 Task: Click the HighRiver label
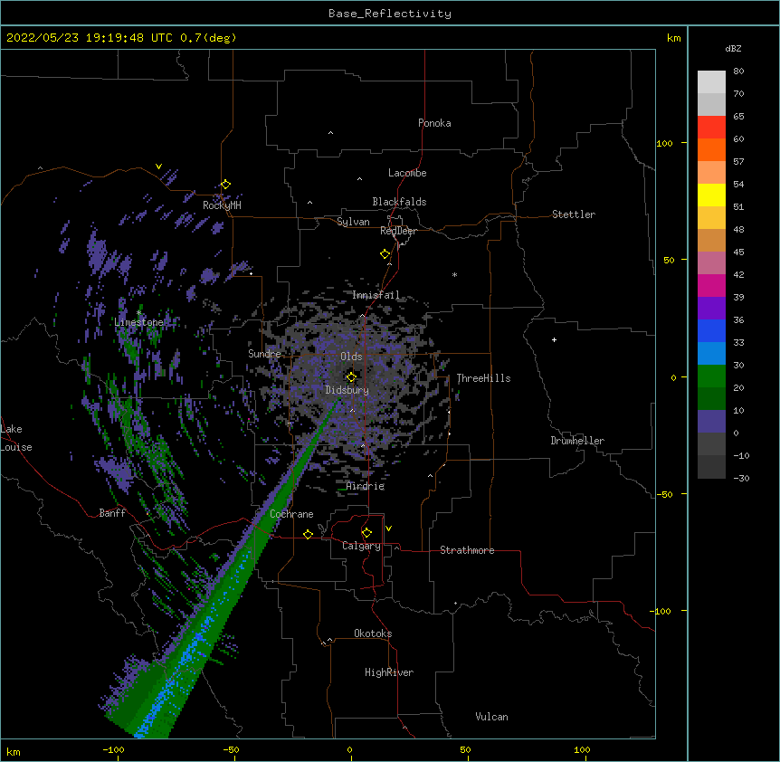pyautogui.click(x=389, y=672)
